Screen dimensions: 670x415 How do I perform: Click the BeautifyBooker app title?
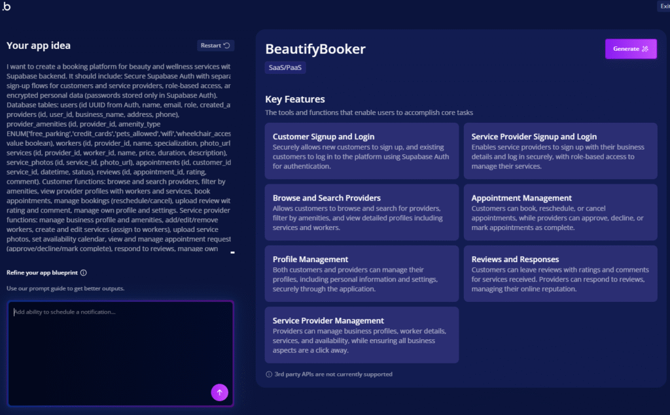(315, 49)
